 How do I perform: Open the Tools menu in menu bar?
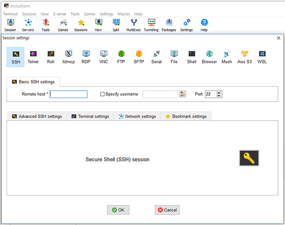tap(75, 14)
